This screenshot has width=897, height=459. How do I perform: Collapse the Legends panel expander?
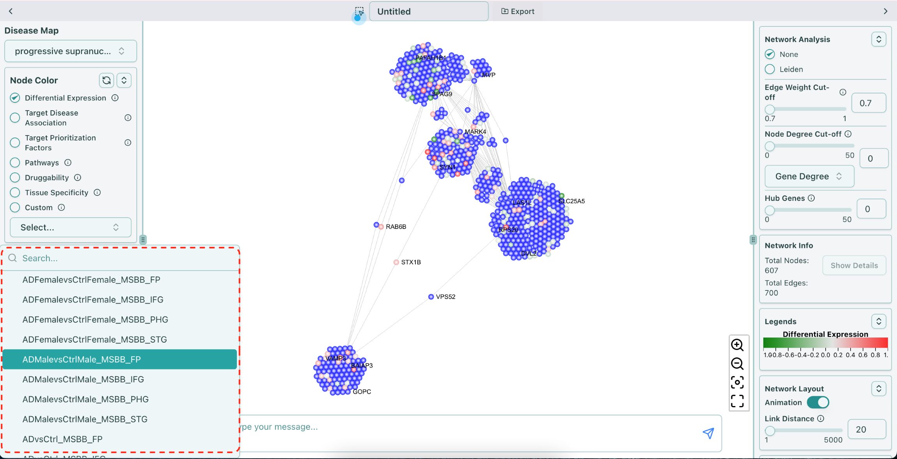click(879, 321)
